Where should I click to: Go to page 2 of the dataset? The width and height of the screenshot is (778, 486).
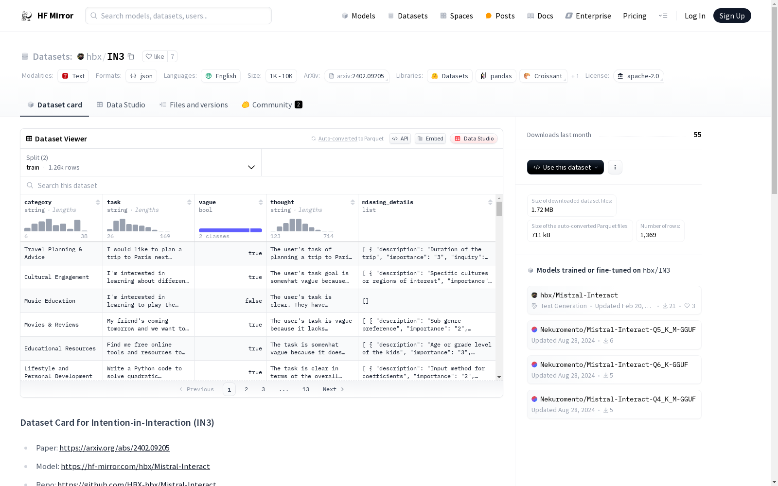tap(247, 389)
